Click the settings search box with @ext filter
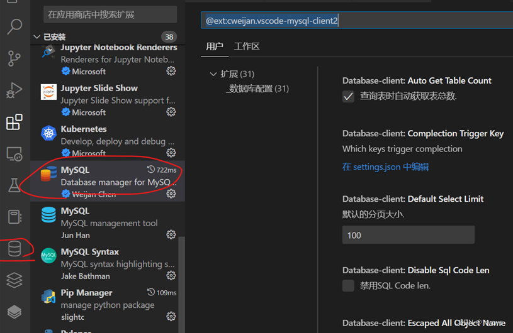Viewport: 513px width, 333px height. [x=357, y=21]
